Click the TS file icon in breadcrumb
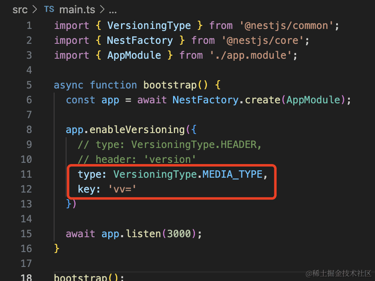Screen dimensions: 375x281 49,9
